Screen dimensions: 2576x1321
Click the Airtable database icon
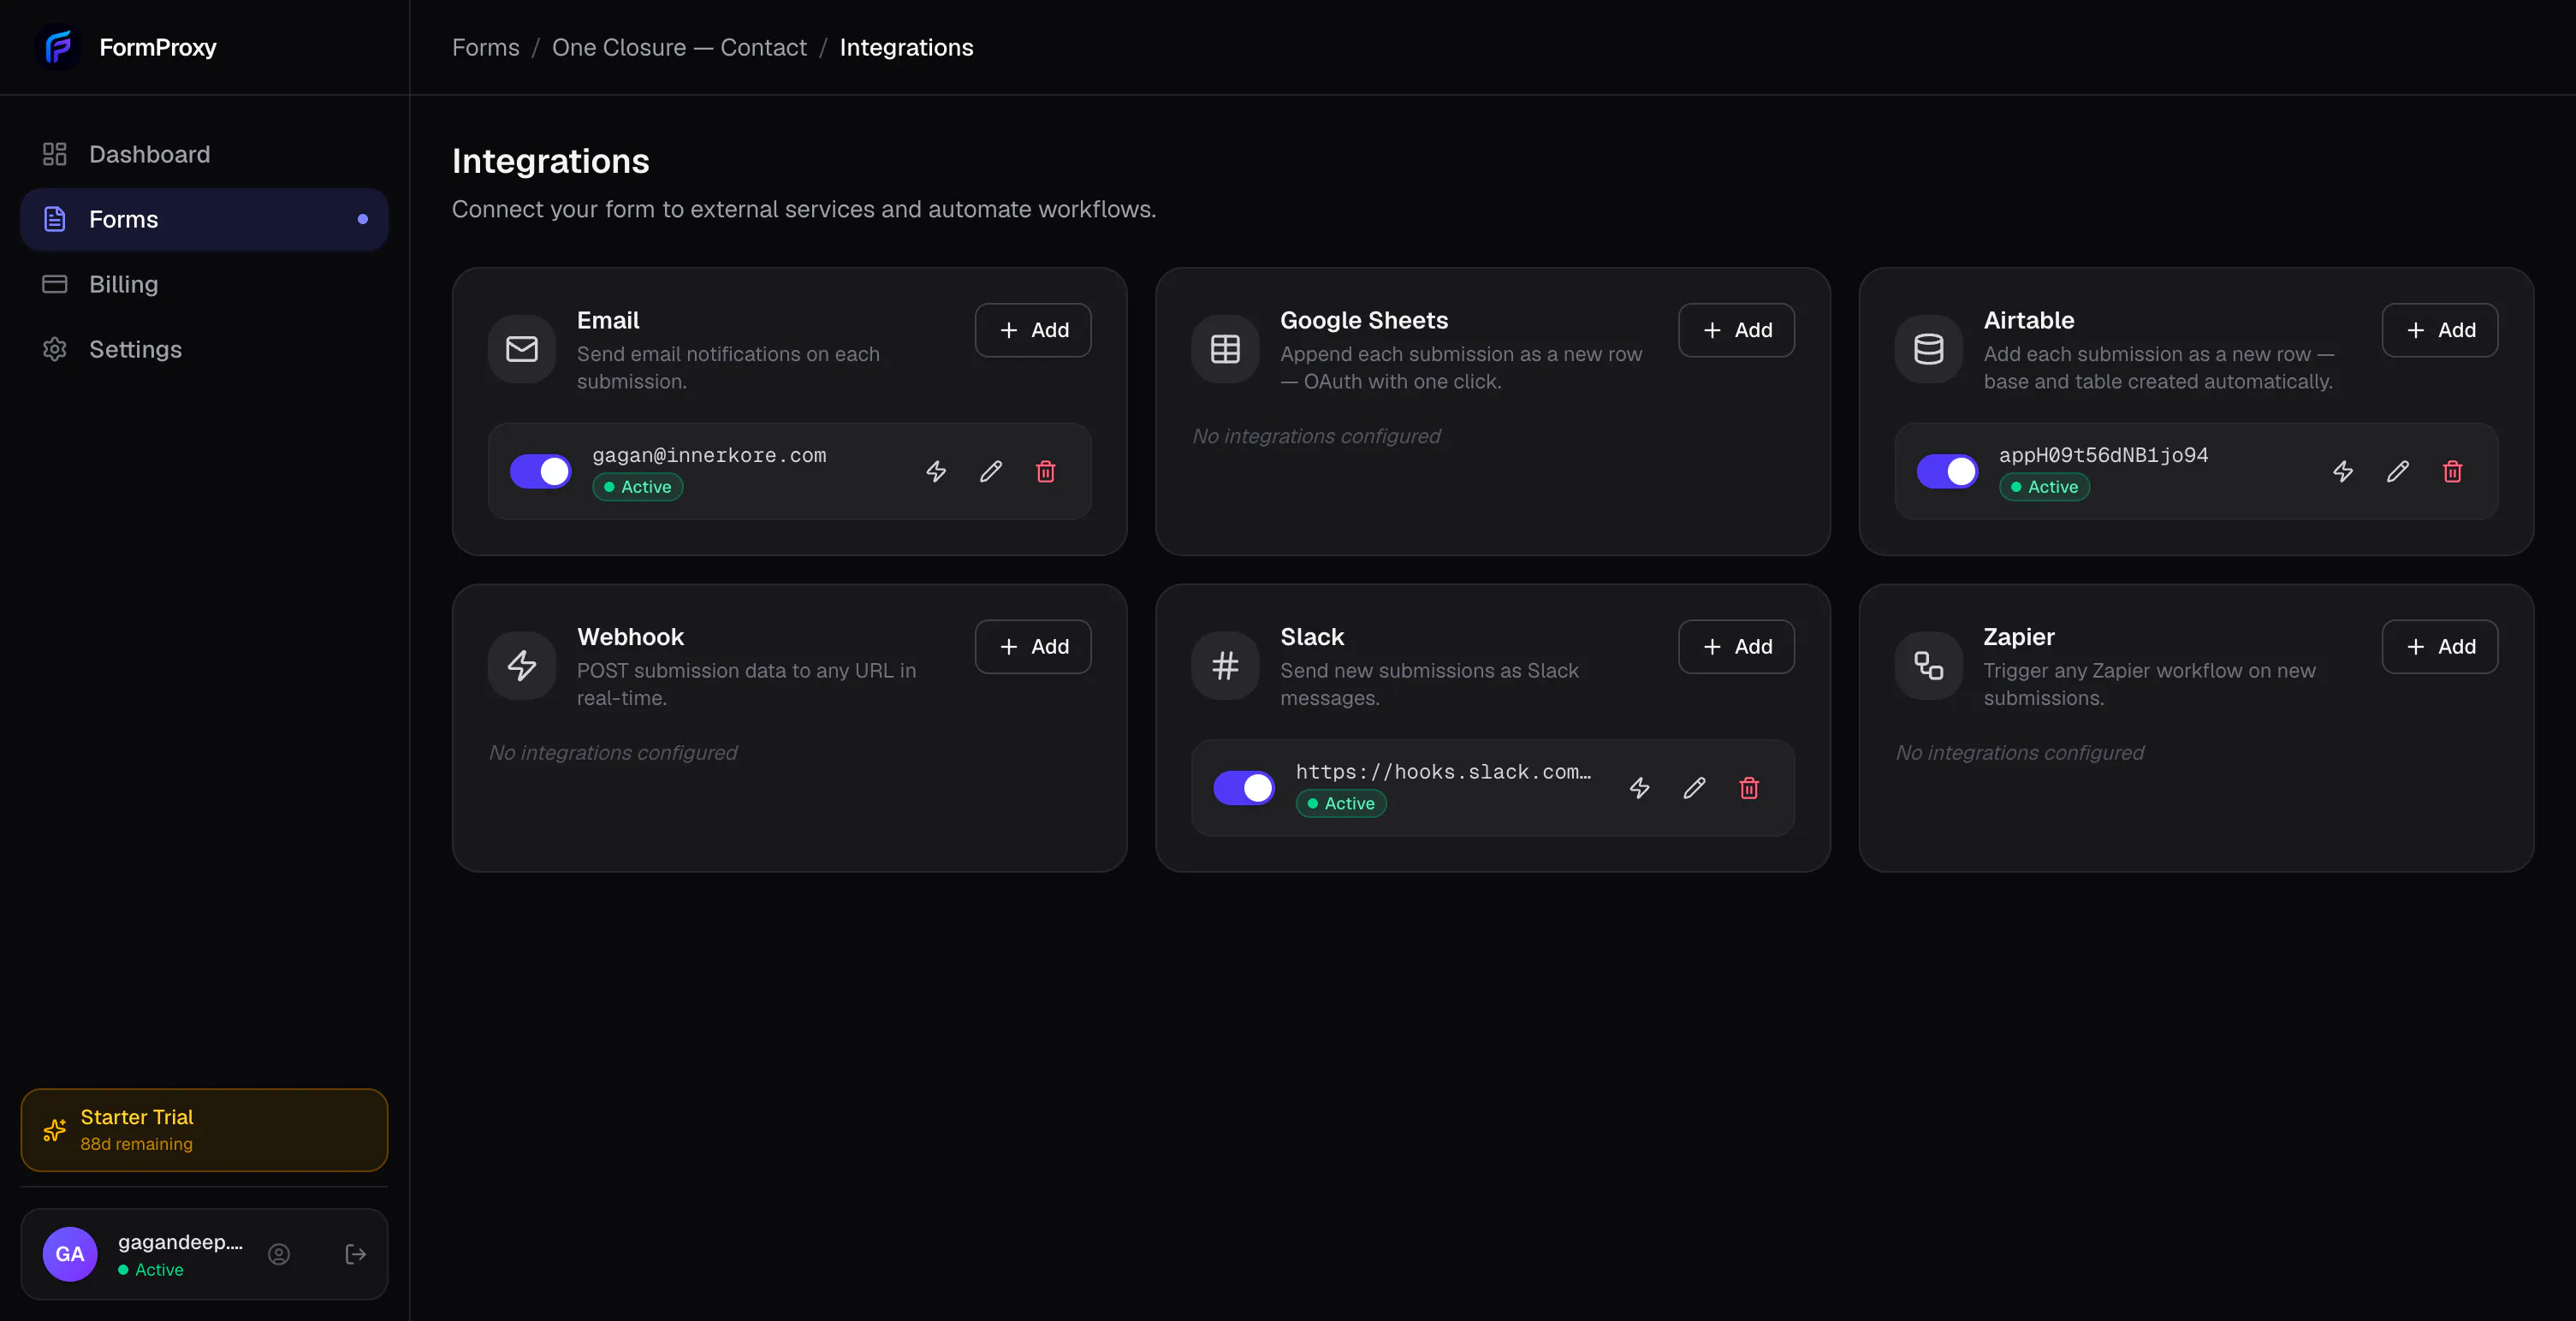pos(1929,349)
